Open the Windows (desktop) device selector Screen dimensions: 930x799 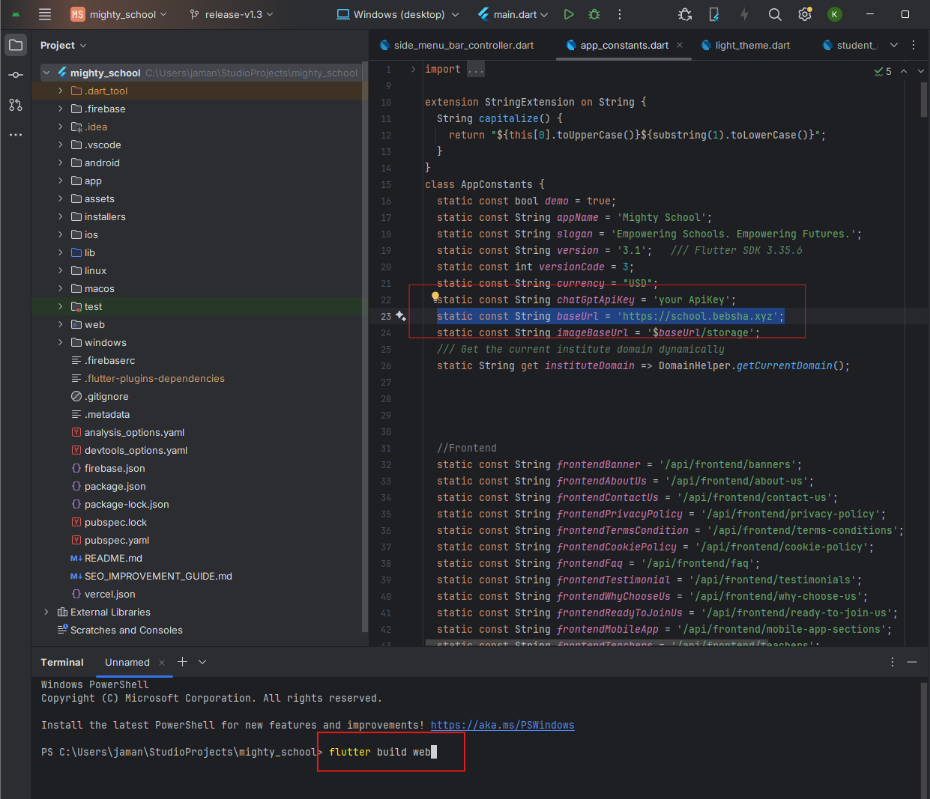tap(397, 14)
